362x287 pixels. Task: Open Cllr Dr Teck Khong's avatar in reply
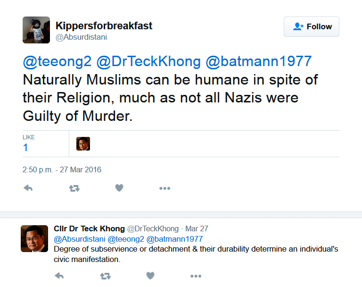click(34, 238)
